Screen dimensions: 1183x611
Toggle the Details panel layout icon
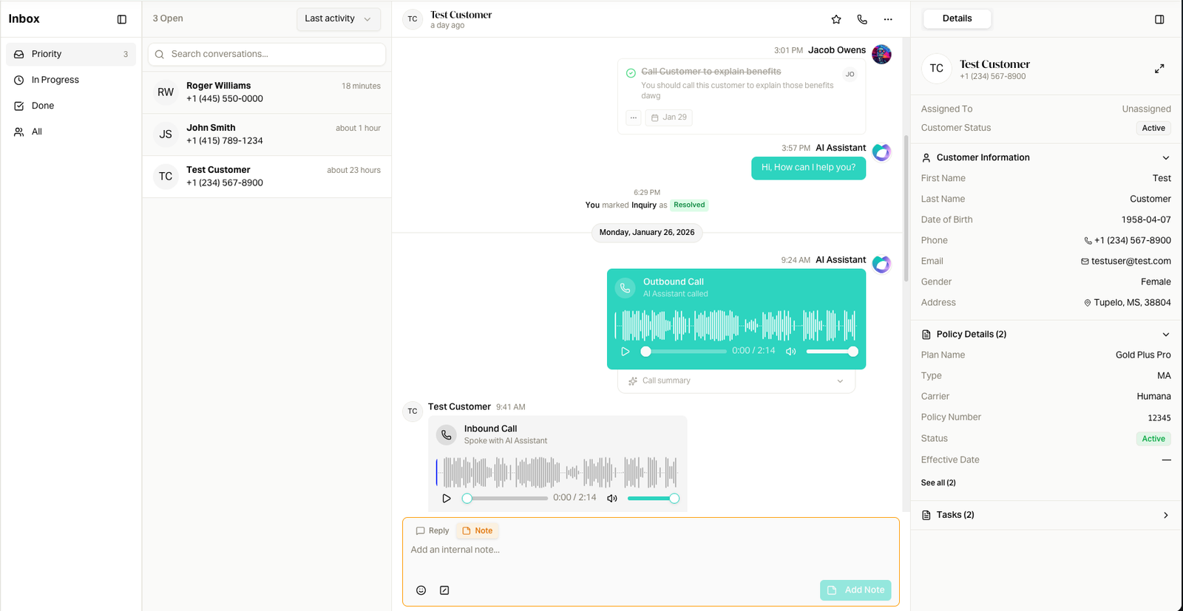pos(1159,19)
